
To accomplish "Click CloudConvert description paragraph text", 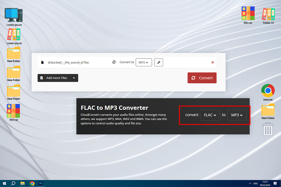I will click(124, 119).
